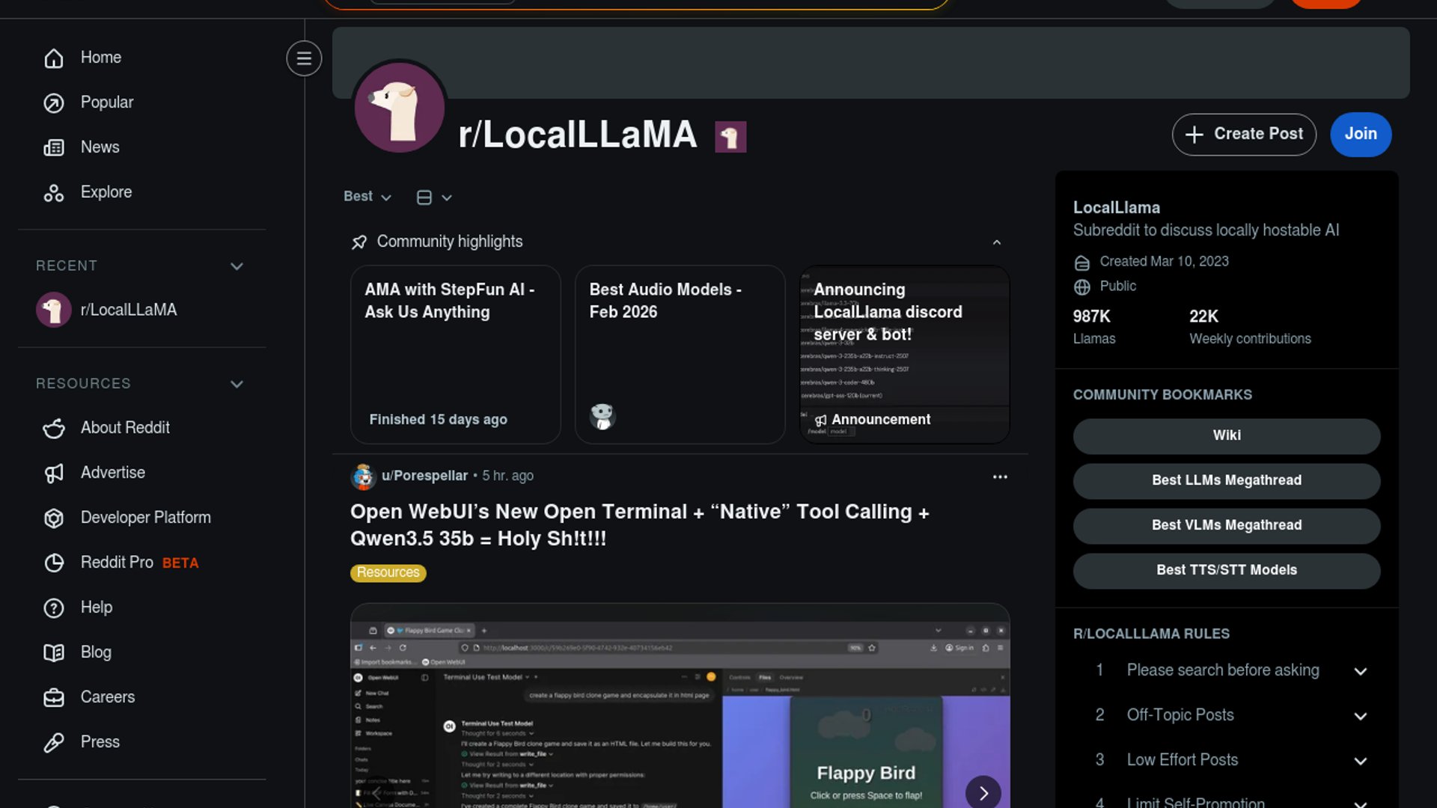This screenshot has width=1437, height=808.
Task: Collapse the Recent section
Action: pyautogui.click(x=237, y=266)
